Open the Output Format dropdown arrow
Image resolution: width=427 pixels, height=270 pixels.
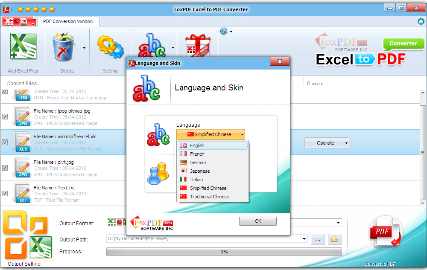[x=338, y=222]
